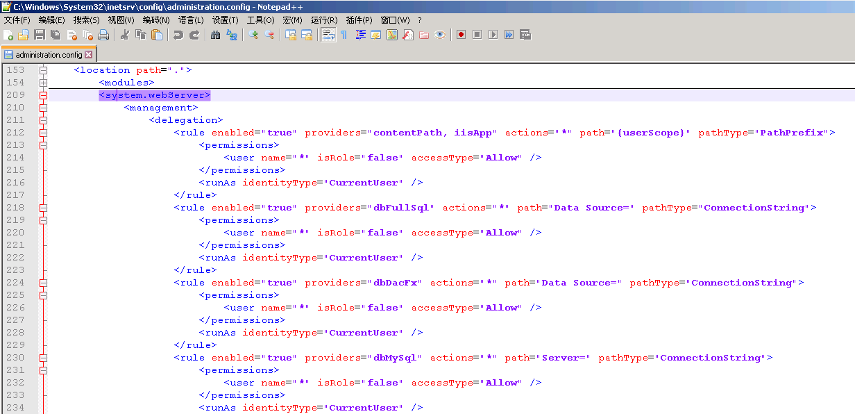Collapse the dbDacFx rule at line 224
Viewport: 855px width, 414px height.
pos(43,283)
